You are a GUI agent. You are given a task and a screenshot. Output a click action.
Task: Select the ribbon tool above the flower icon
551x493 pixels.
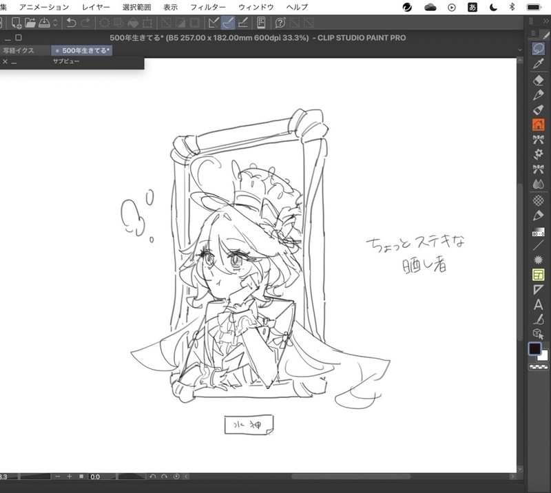pyautogui.click(x=538, y=140)
